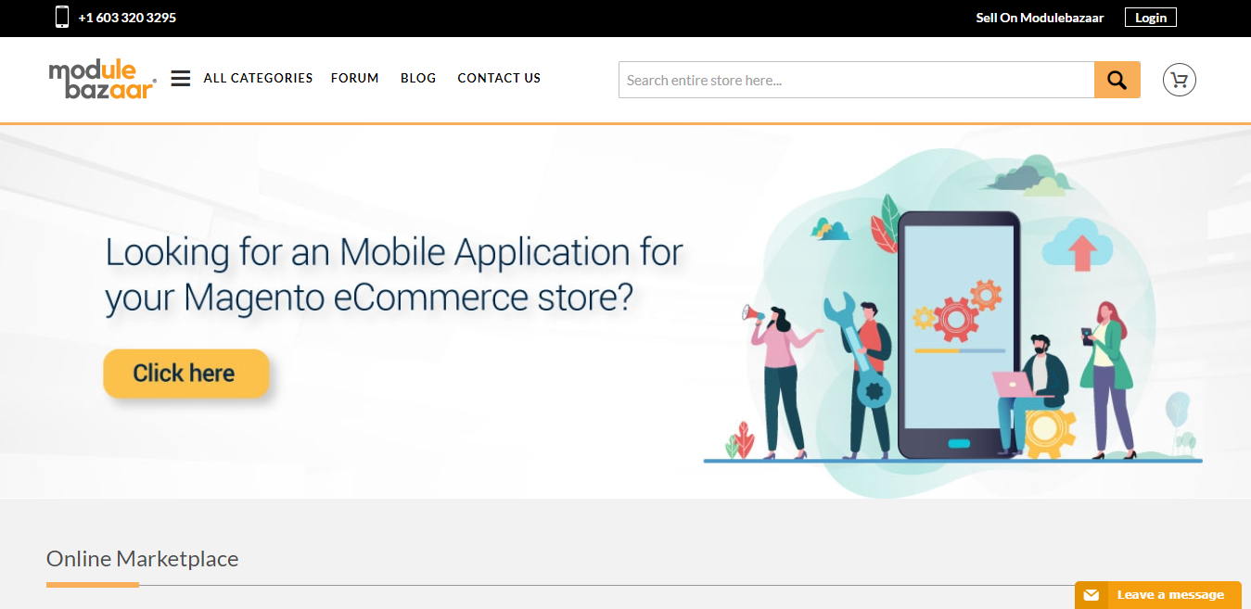Click the envelope icon in message widget

pos(1091,595)
